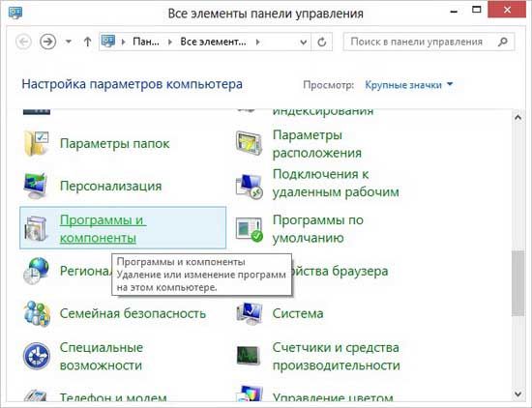
Task: Open the Параметры папок link
Action: (x=115, y=143)
